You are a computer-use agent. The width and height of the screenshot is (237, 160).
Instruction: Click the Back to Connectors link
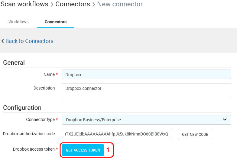[29, 41]
